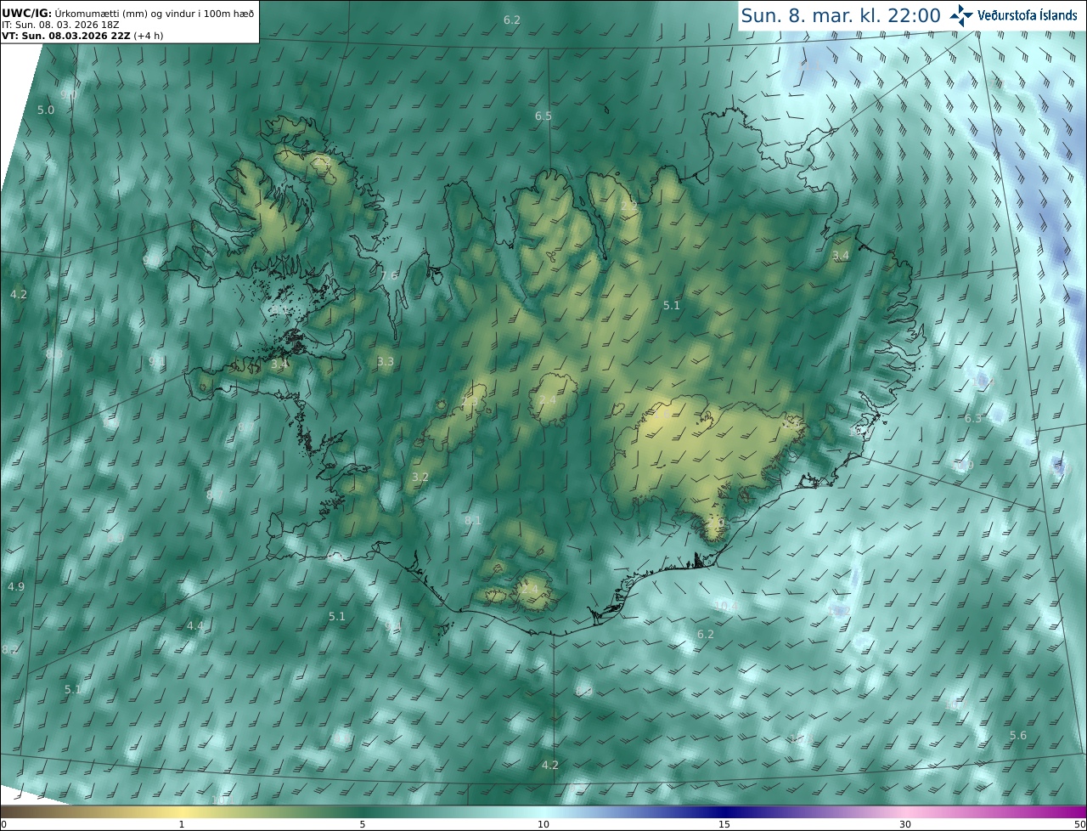
Task: Click the Veðurstofa Íslands name text
Action: tap(1028, 15)
